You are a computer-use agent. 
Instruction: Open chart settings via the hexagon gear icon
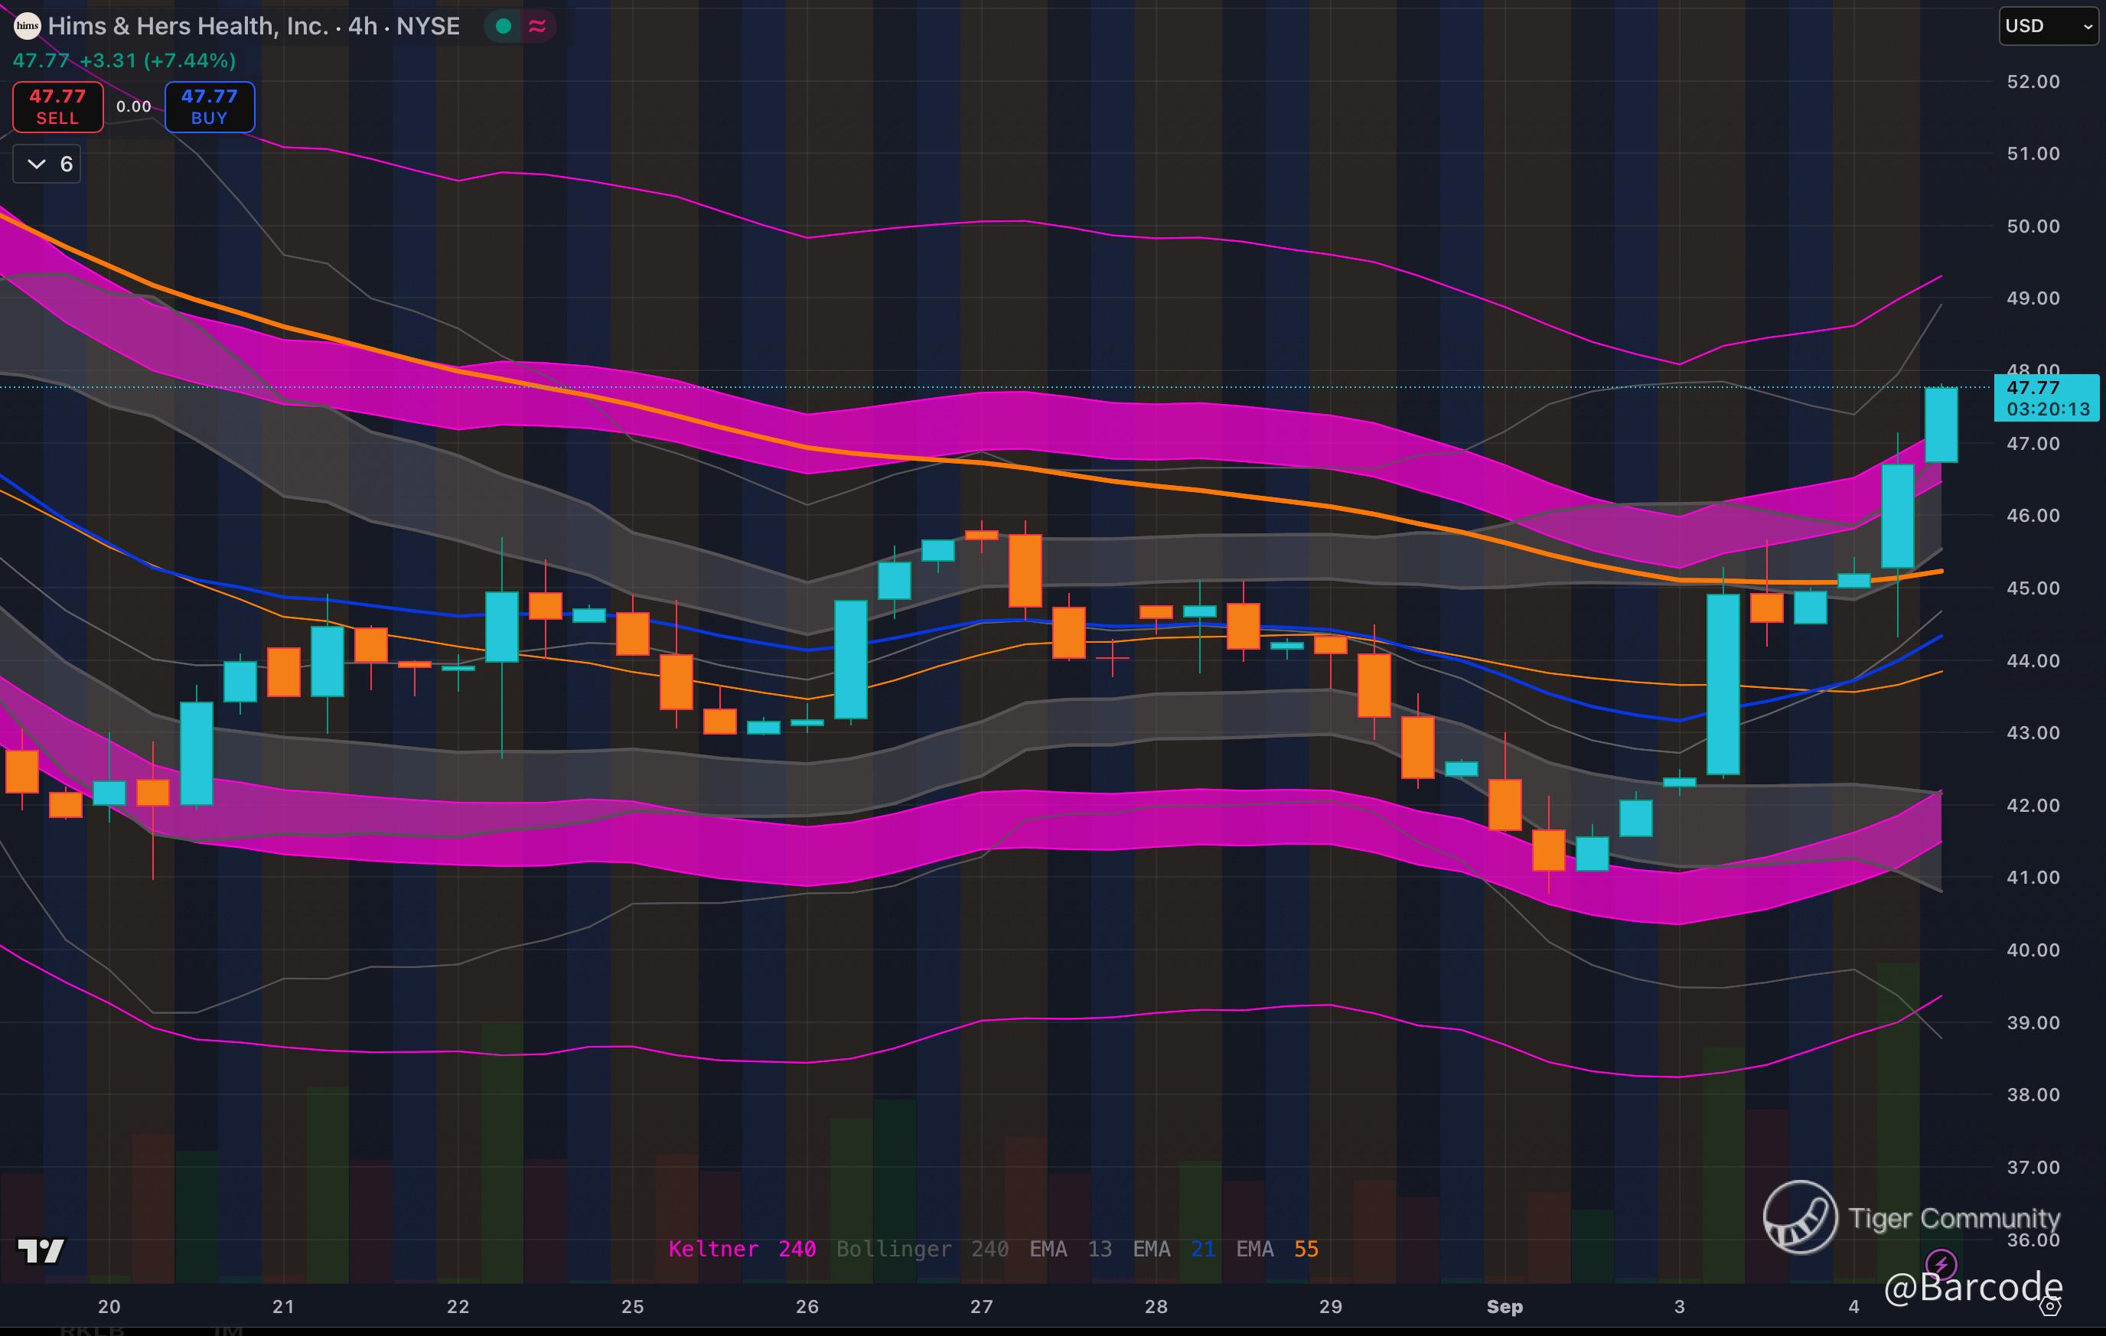[x=2050, y=1307]
